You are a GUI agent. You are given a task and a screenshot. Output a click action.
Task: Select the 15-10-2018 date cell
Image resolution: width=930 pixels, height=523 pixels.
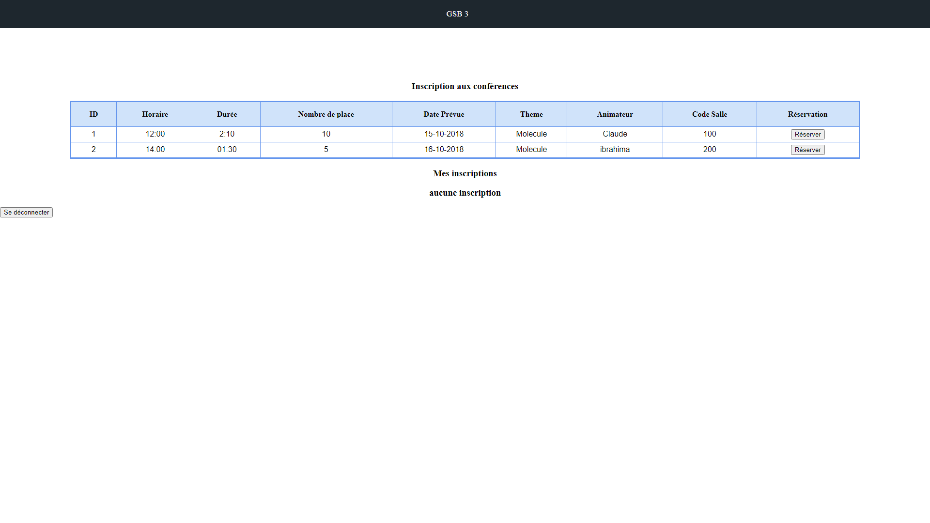pyautogui.click(x=444, y=134)
